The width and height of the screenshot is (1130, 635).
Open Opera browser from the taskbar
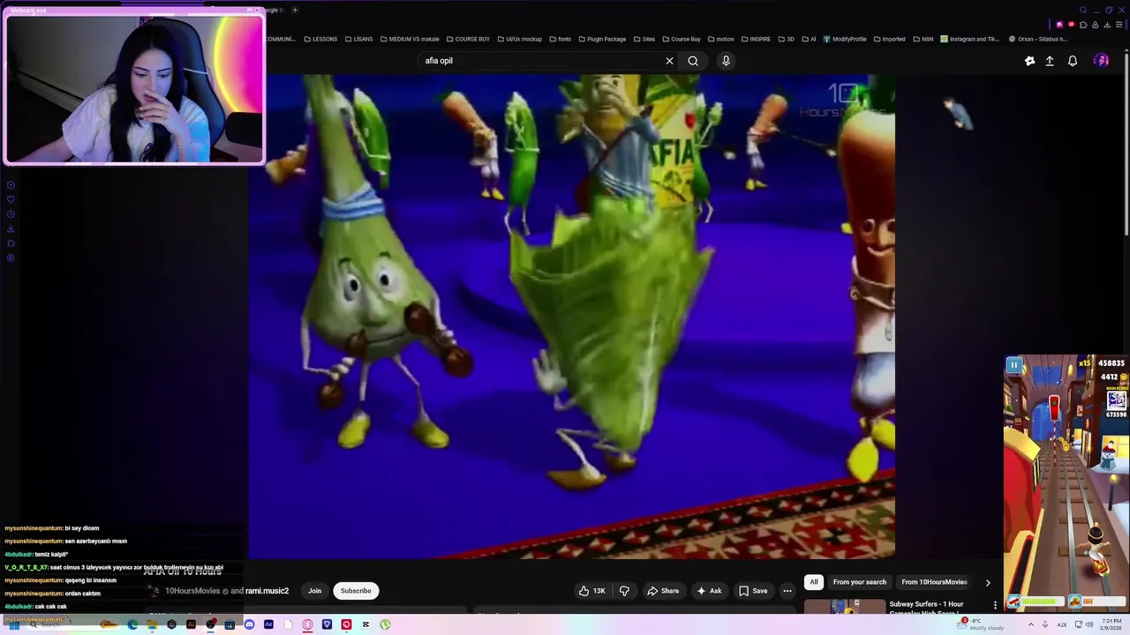tap(307, 624)
